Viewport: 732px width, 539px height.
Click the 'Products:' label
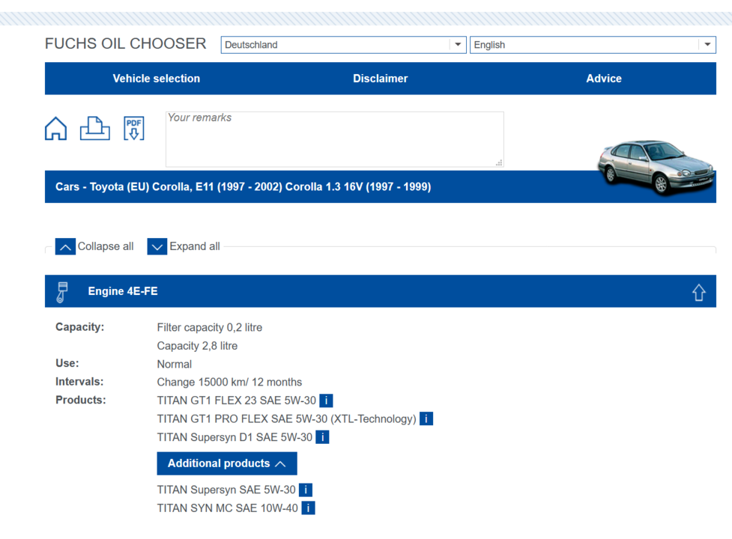point(81,400)
